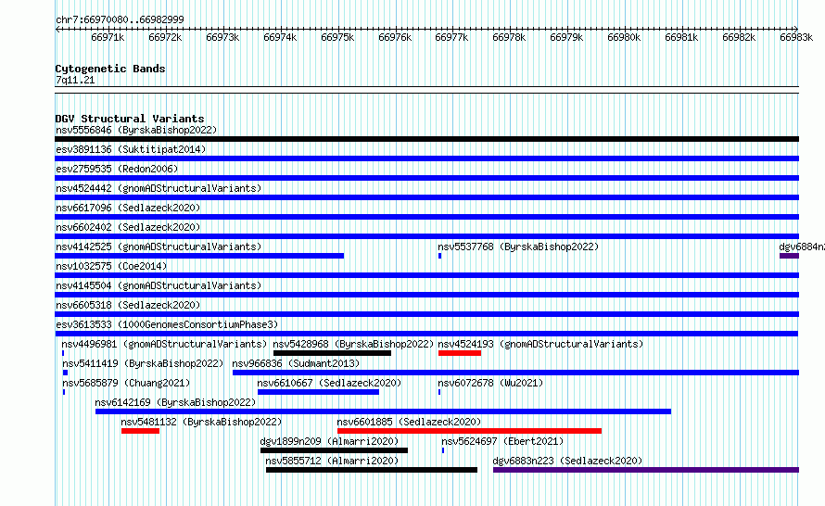This screenshot has width=825, height=506.
Task: Open the nsv5855712 (Almarri2020) label
Action: [332, 461]
